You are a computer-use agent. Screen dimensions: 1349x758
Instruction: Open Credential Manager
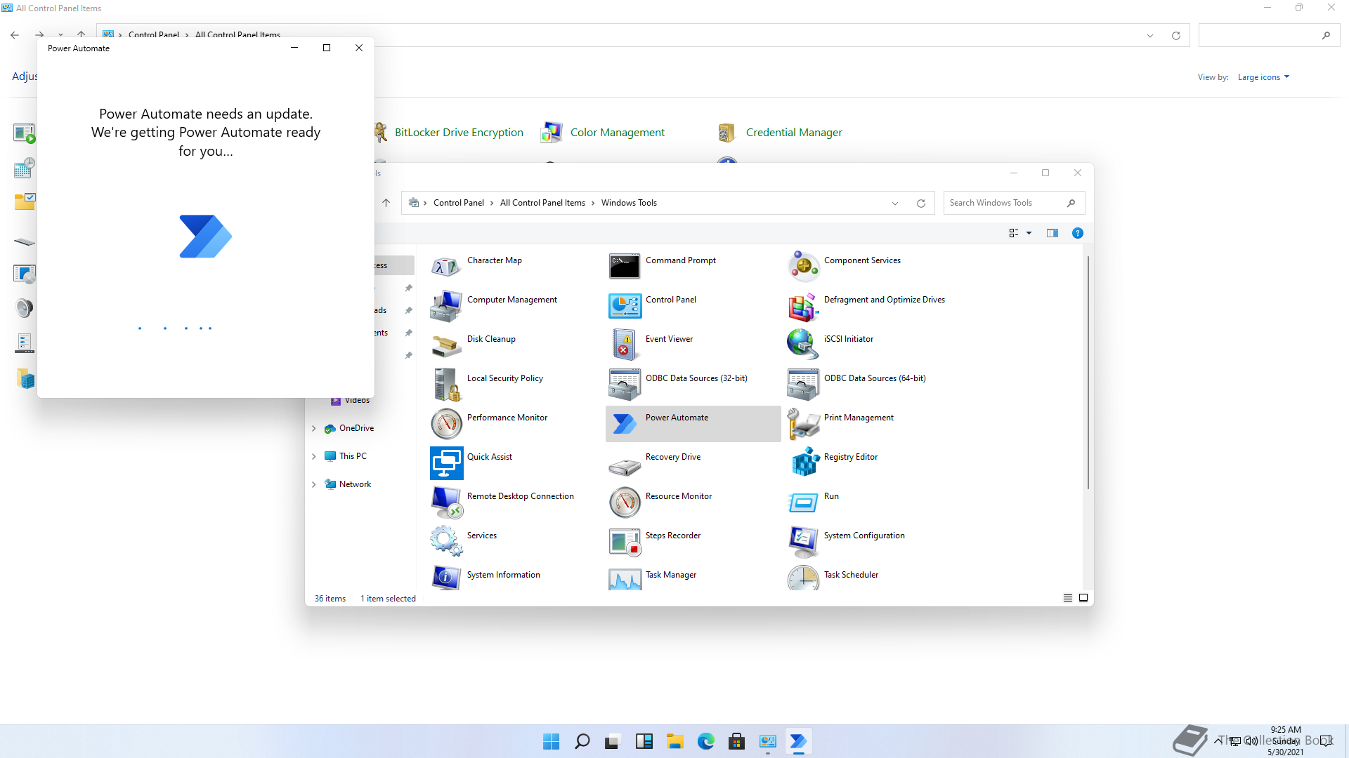point(780,133)
